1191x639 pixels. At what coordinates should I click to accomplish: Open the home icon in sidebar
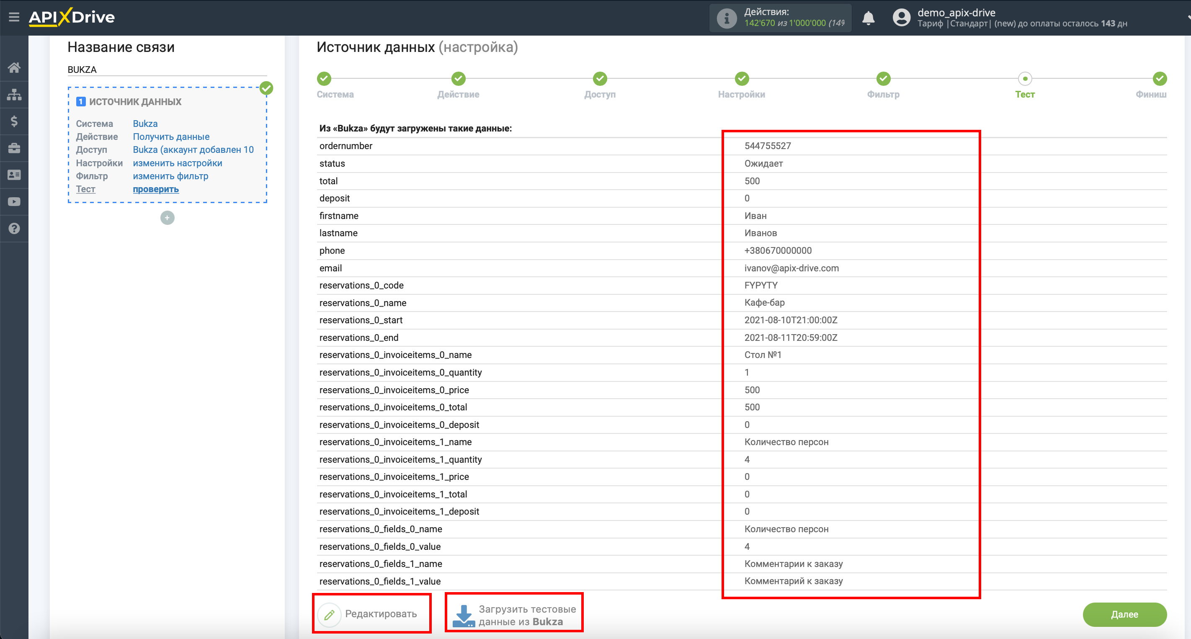[x=14, y=68]
